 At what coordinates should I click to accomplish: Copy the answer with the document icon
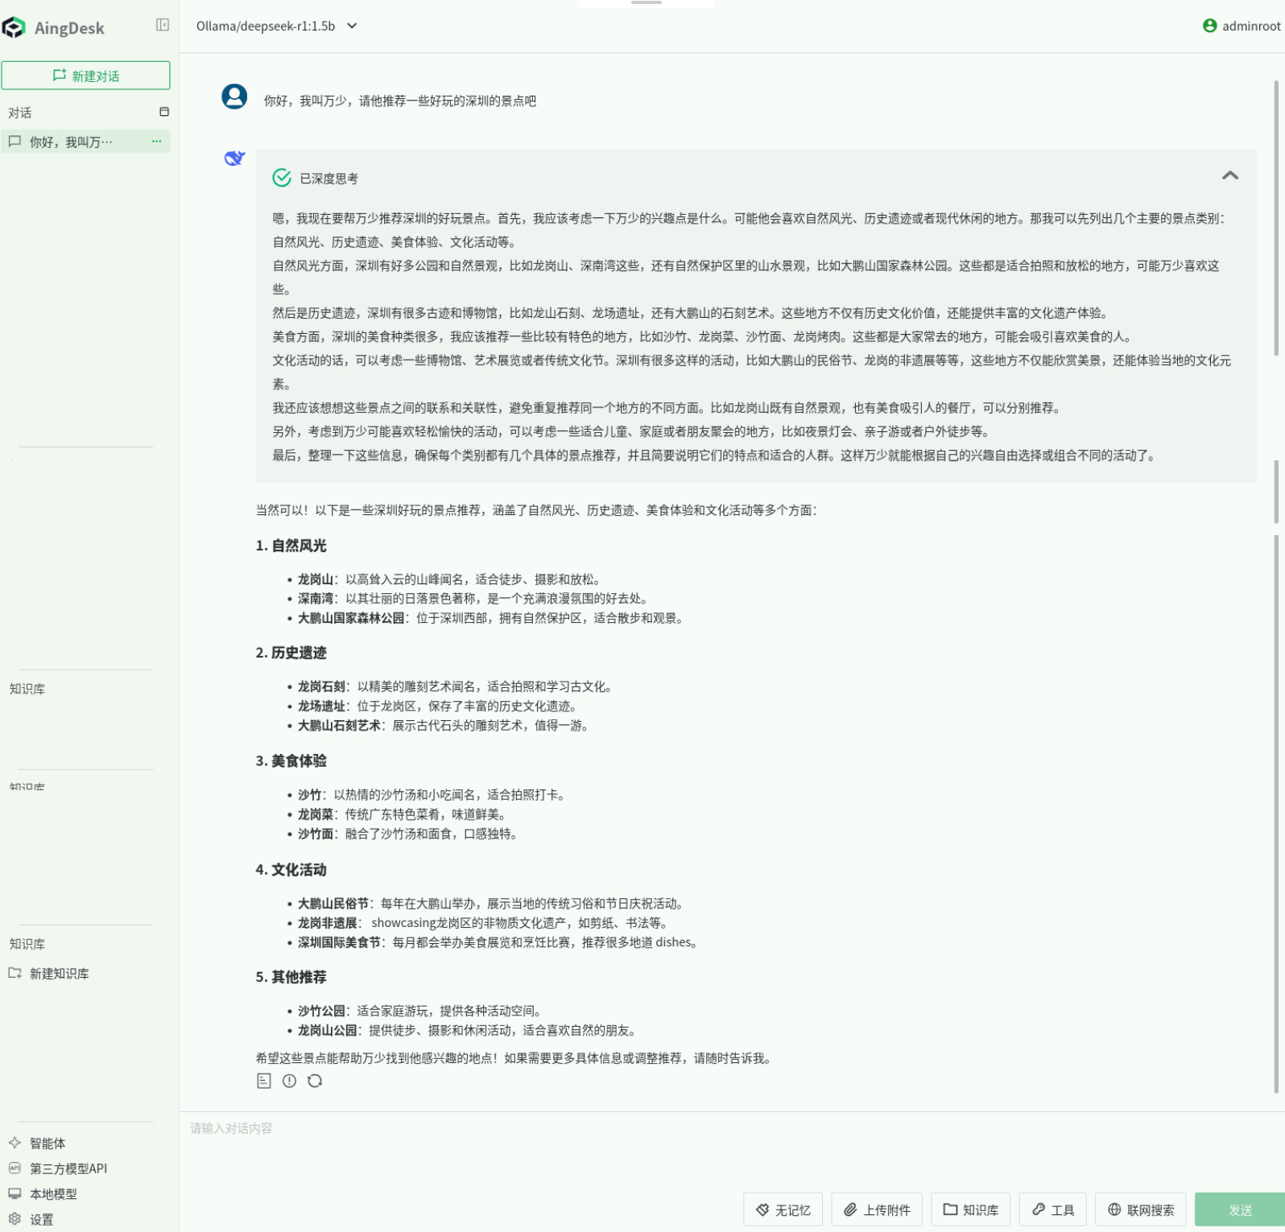pyautogui.click(x=264, y=1081)
